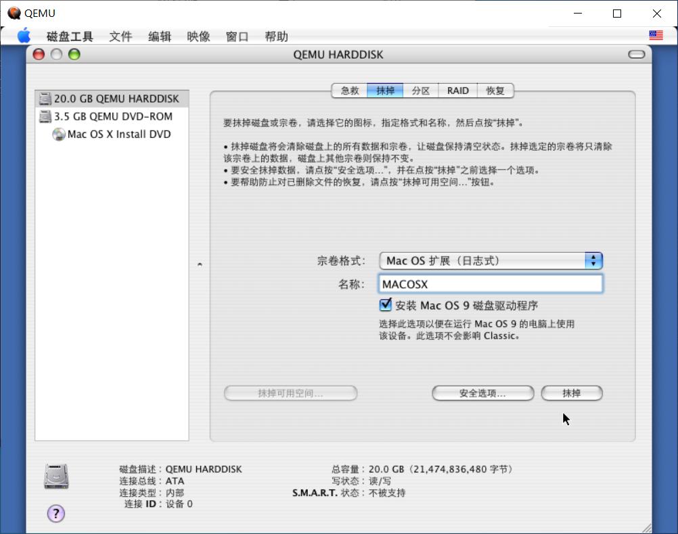Click the splitter handle between sidebar and panel
The height and width of the screenshot is (534, 678).
200,264
